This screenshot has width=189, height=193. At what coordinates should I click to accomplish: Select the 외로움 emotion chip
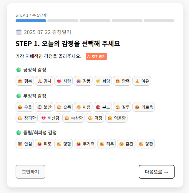point(144,107)
